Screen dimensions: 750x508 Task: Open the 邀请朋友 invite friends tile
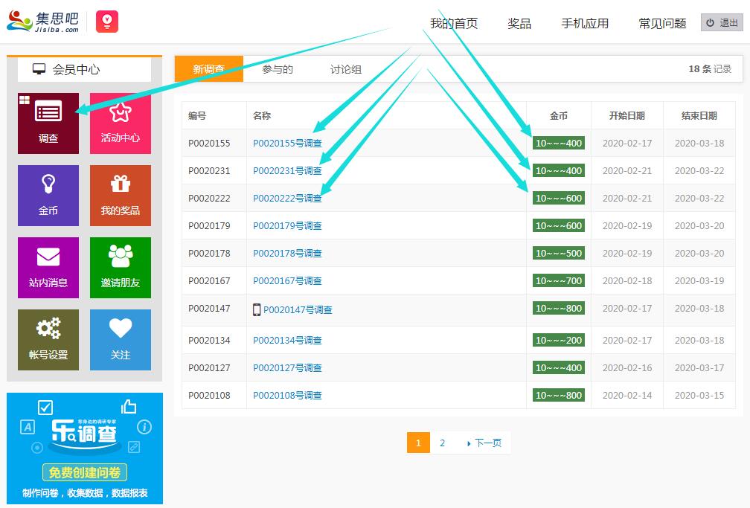pyautogui.click(x=121, y=268)
